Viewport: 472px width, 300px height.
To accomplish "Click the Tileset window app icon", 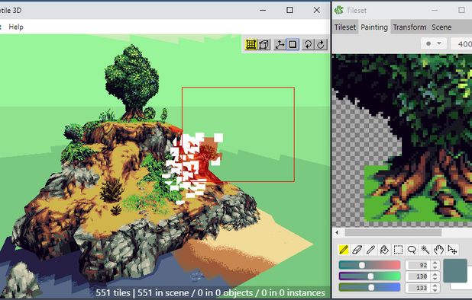I will pos(339,10).
